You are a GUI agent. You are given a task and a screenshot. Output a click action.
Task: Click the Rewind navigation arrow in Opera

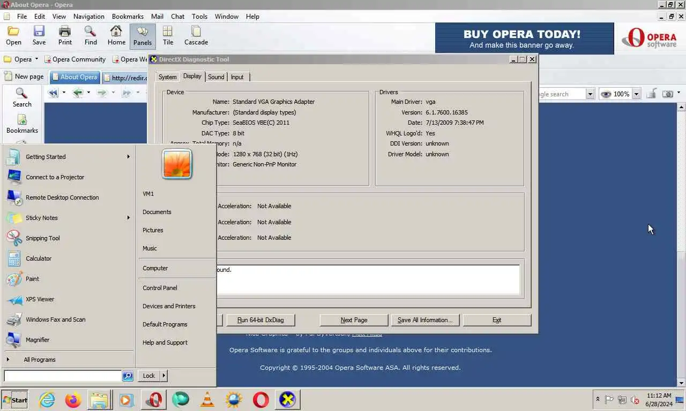tap(53, 93)
